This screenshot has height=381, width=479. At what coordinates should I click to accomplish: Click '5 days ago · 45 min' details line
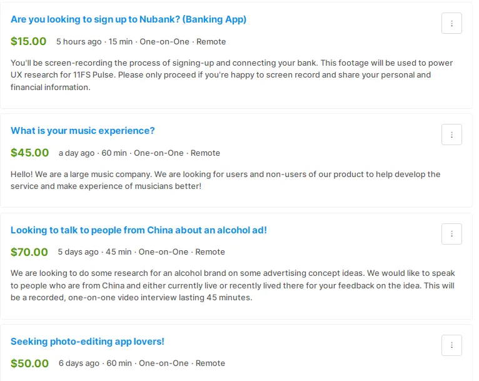141,252
